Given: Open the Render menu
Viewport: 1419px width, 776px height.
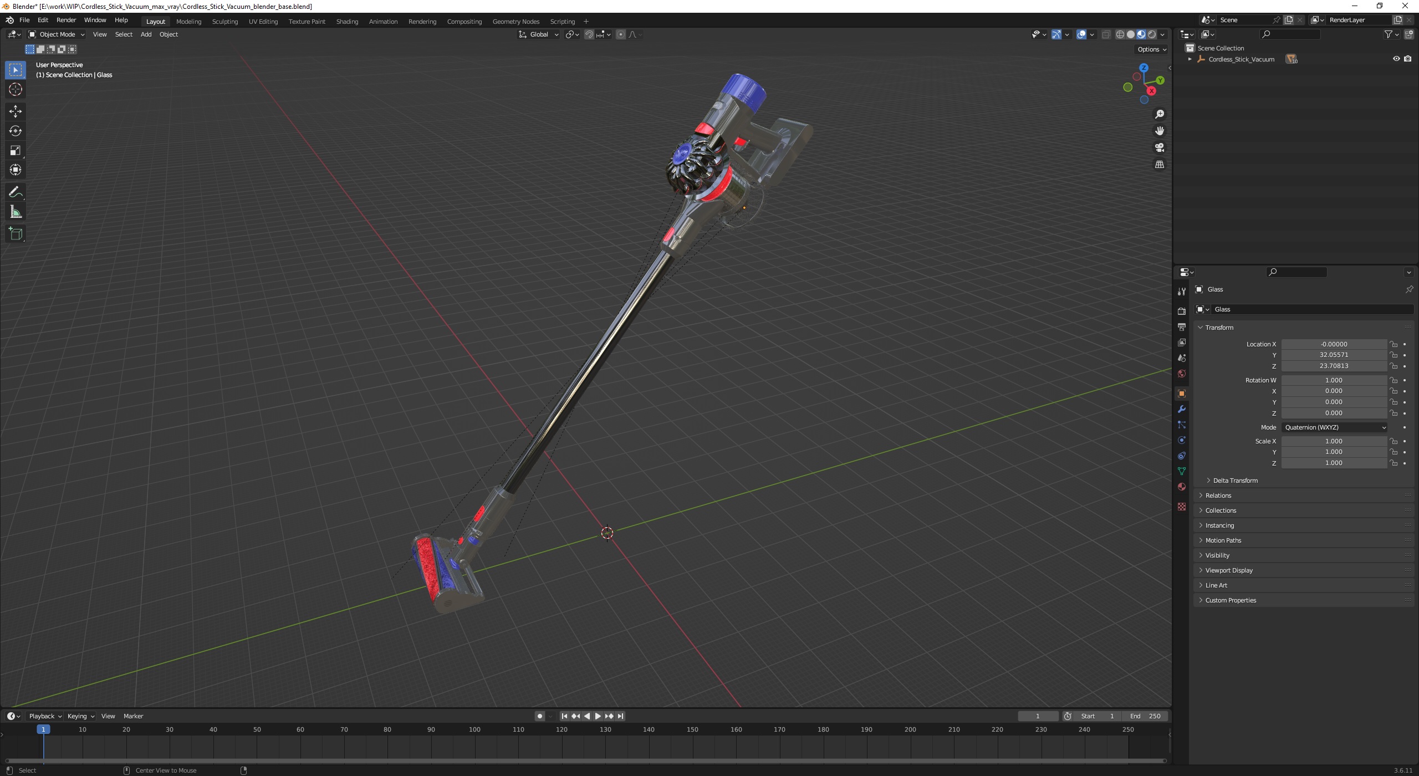Looking at the screenshot, I should tap(67, 20).
